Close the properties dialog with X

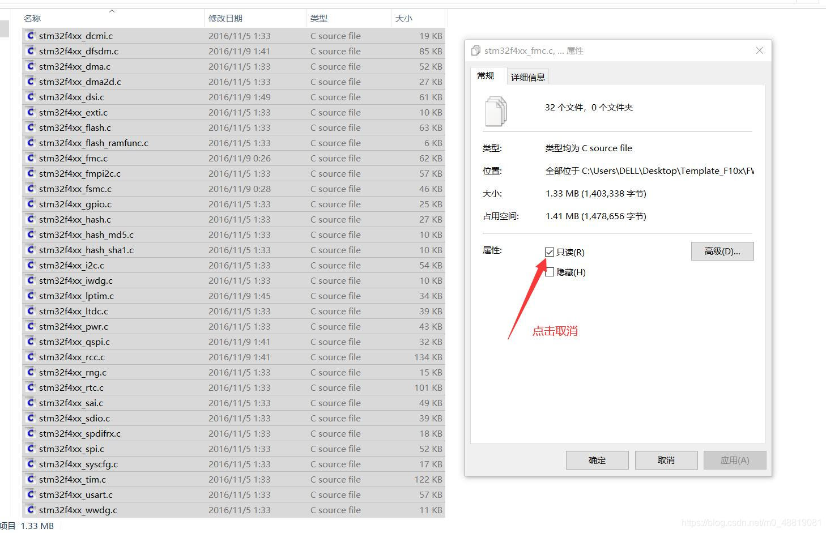(760, 50)
